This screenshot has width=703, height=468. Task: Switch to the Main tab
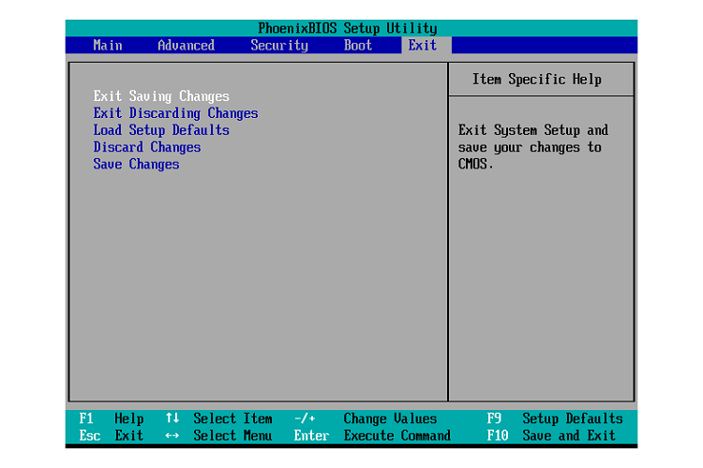coord(108,45)
